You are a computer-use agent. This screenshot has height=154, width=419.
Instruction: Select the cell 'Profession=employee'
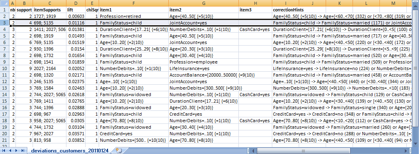pos(204,62)
